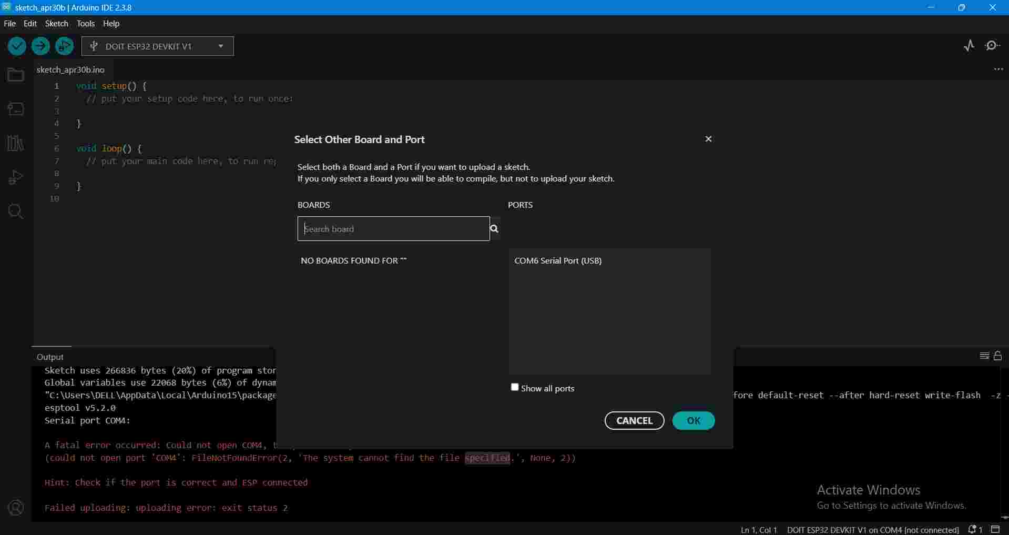This screenshot has height=535, width=1009.
Task: Open the Help menu
Action: pyautogui.click(x=111, y=24)
